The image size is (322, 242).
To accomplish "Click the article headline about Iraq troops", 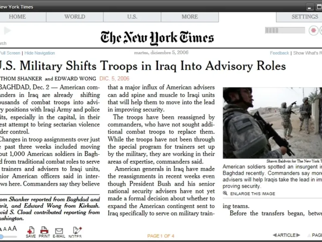I will (142, 66).
